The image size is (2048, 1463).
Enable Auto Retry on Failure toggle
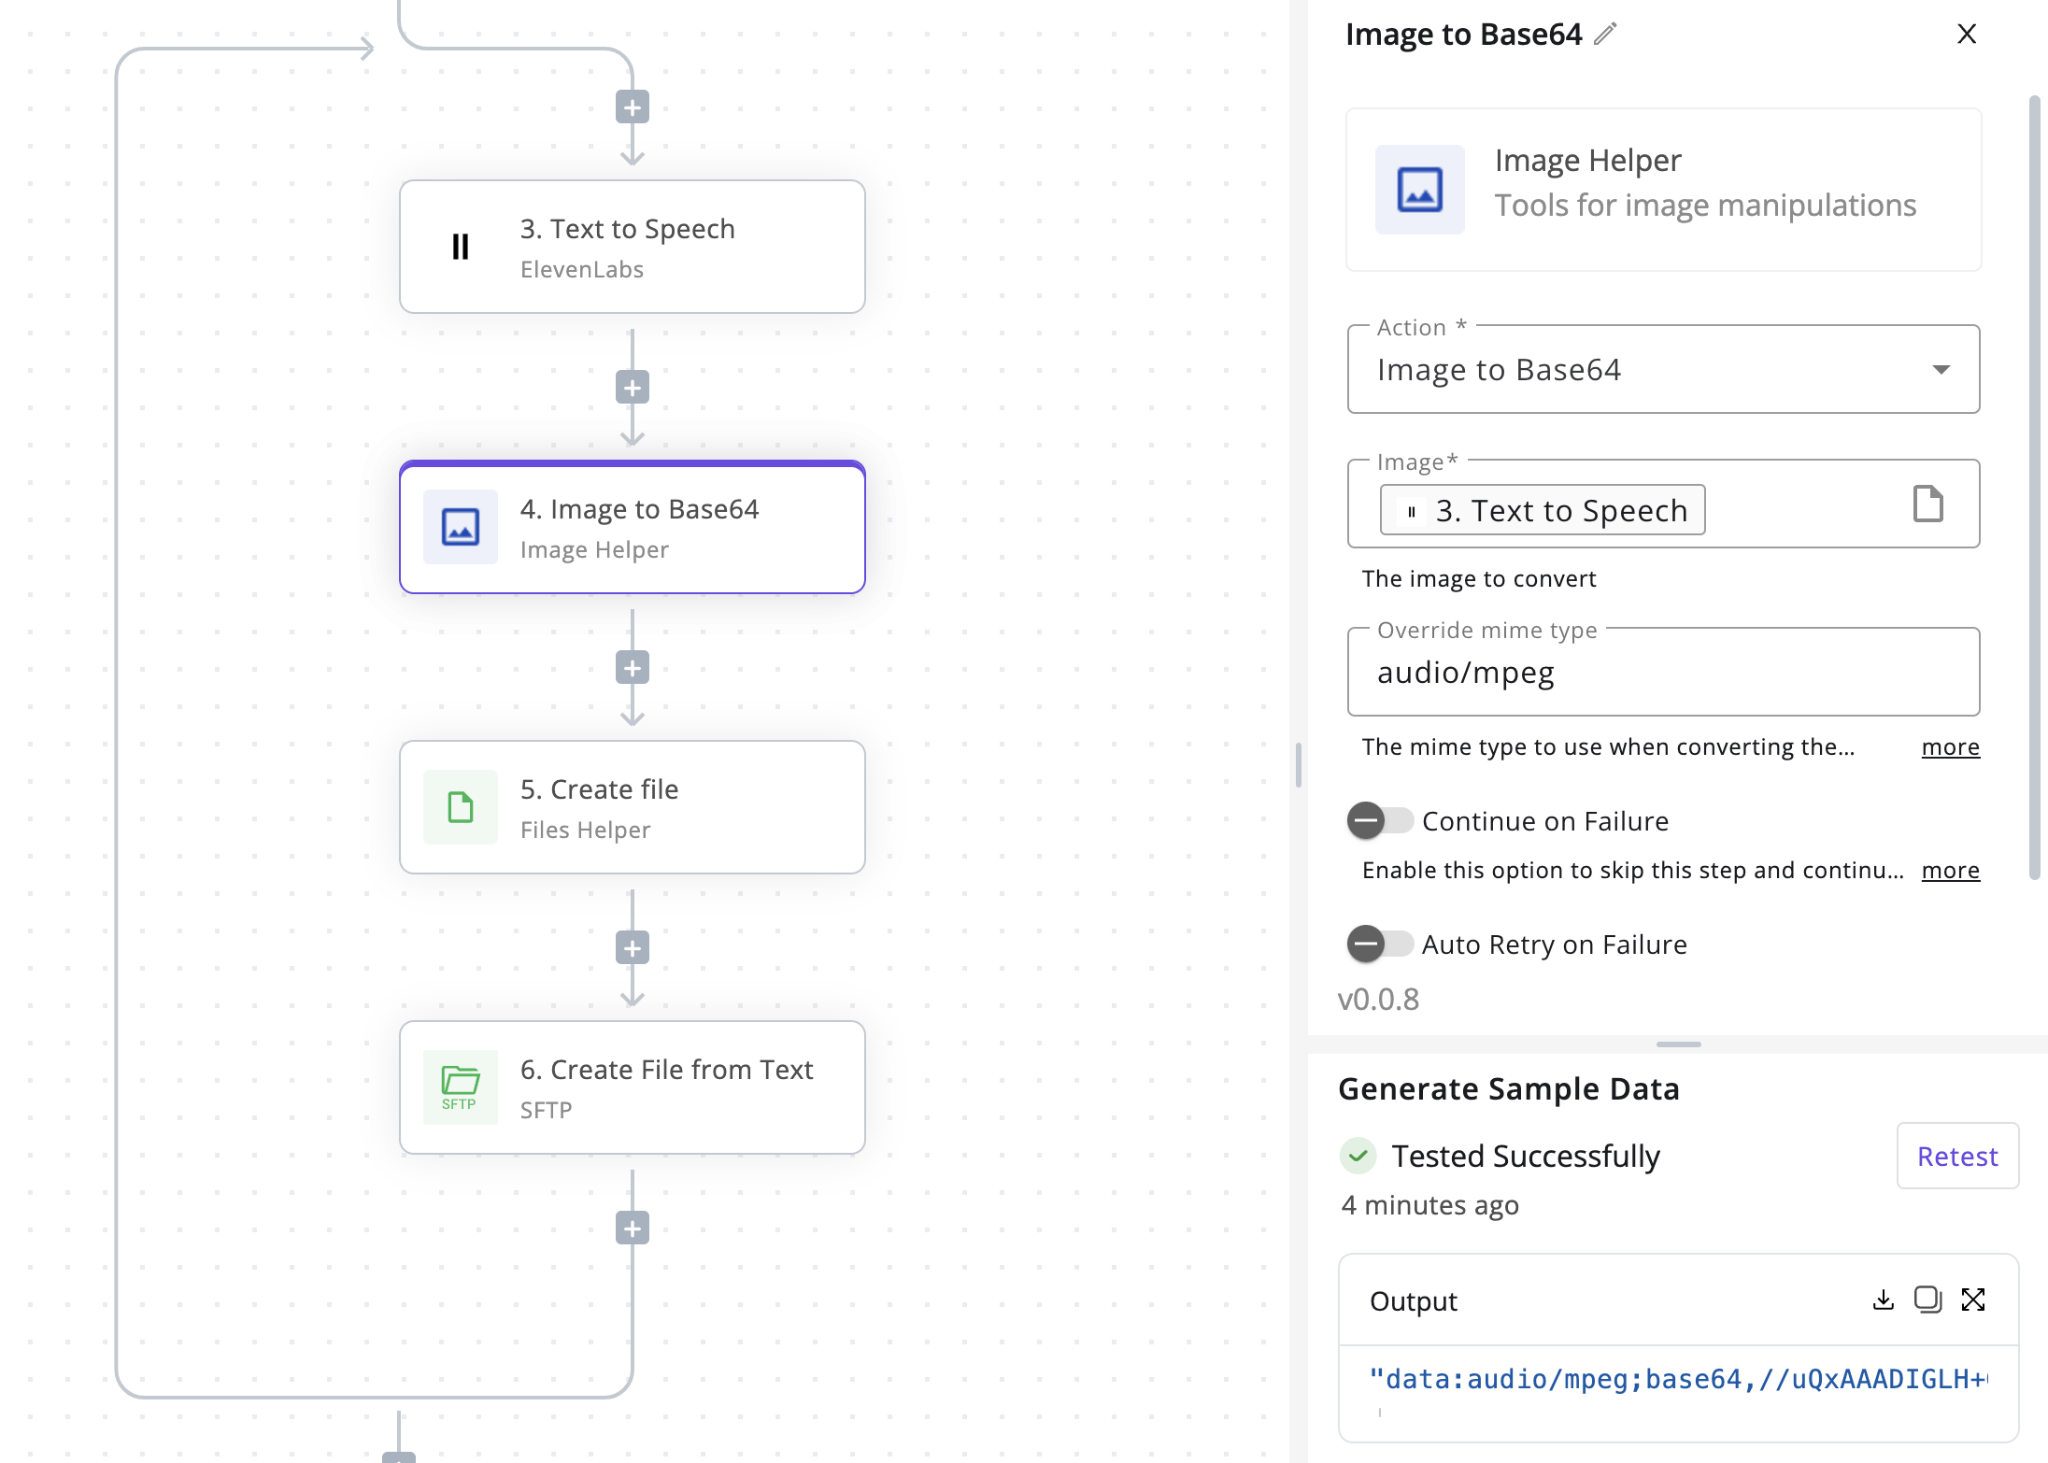click(x=1380, y=944)
